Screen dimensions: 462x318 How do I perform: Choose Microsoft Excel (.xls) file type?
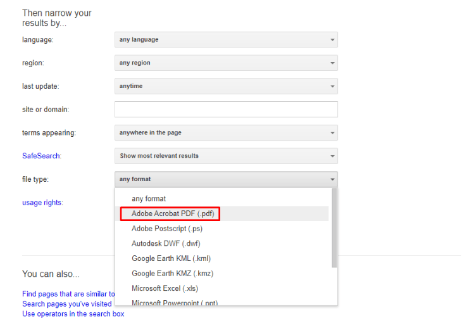166,289
